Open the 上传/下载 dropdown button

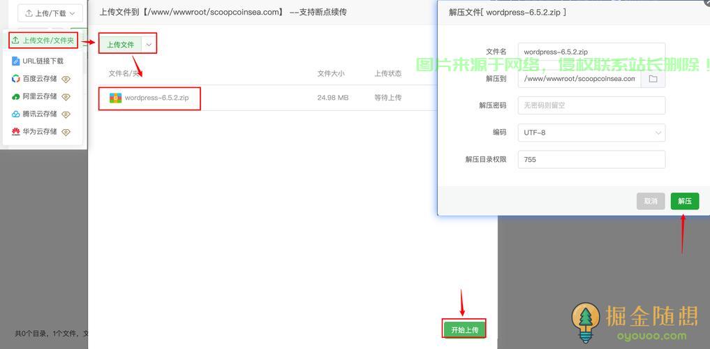pos(50,13)
